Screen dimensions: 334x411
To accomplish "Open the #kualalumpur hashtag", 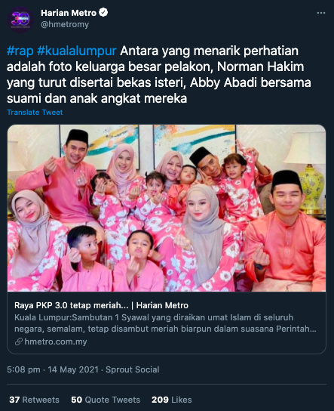I will (x=77, y=51).
